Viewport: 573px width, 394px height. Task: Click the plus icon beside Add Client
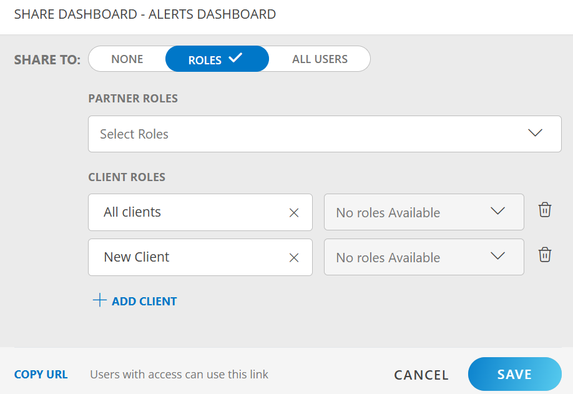(x=100, y=301)
